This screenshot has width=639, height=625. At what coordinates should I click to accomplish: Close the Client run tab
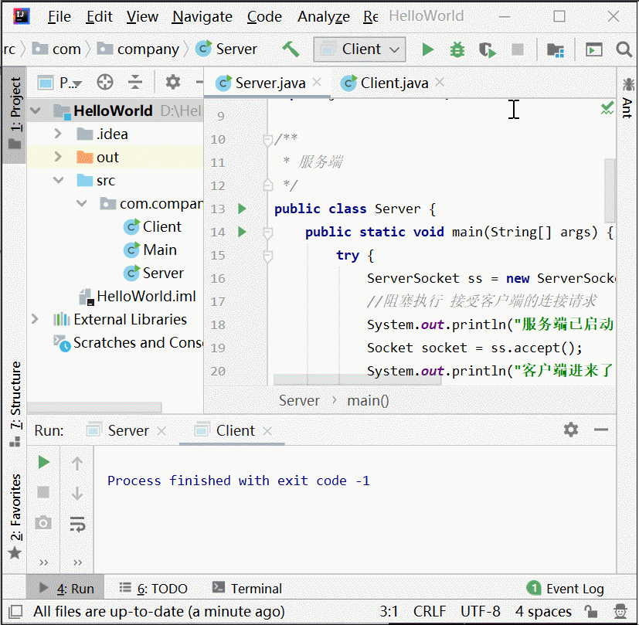pyautogui.click(x=267, y=431)
